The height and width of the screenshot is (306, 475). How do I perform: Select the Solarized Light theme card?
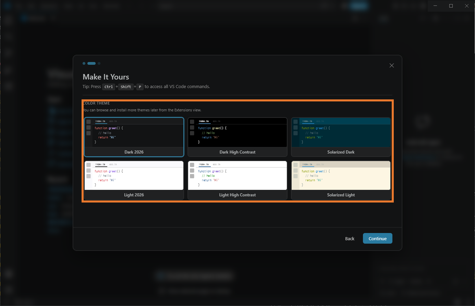[341, 180]
